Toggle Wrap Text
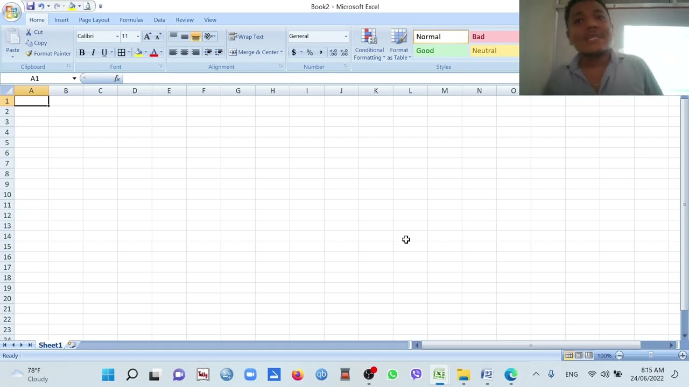The width and height of the screenshot is (689, 387). tap(246, 37)
